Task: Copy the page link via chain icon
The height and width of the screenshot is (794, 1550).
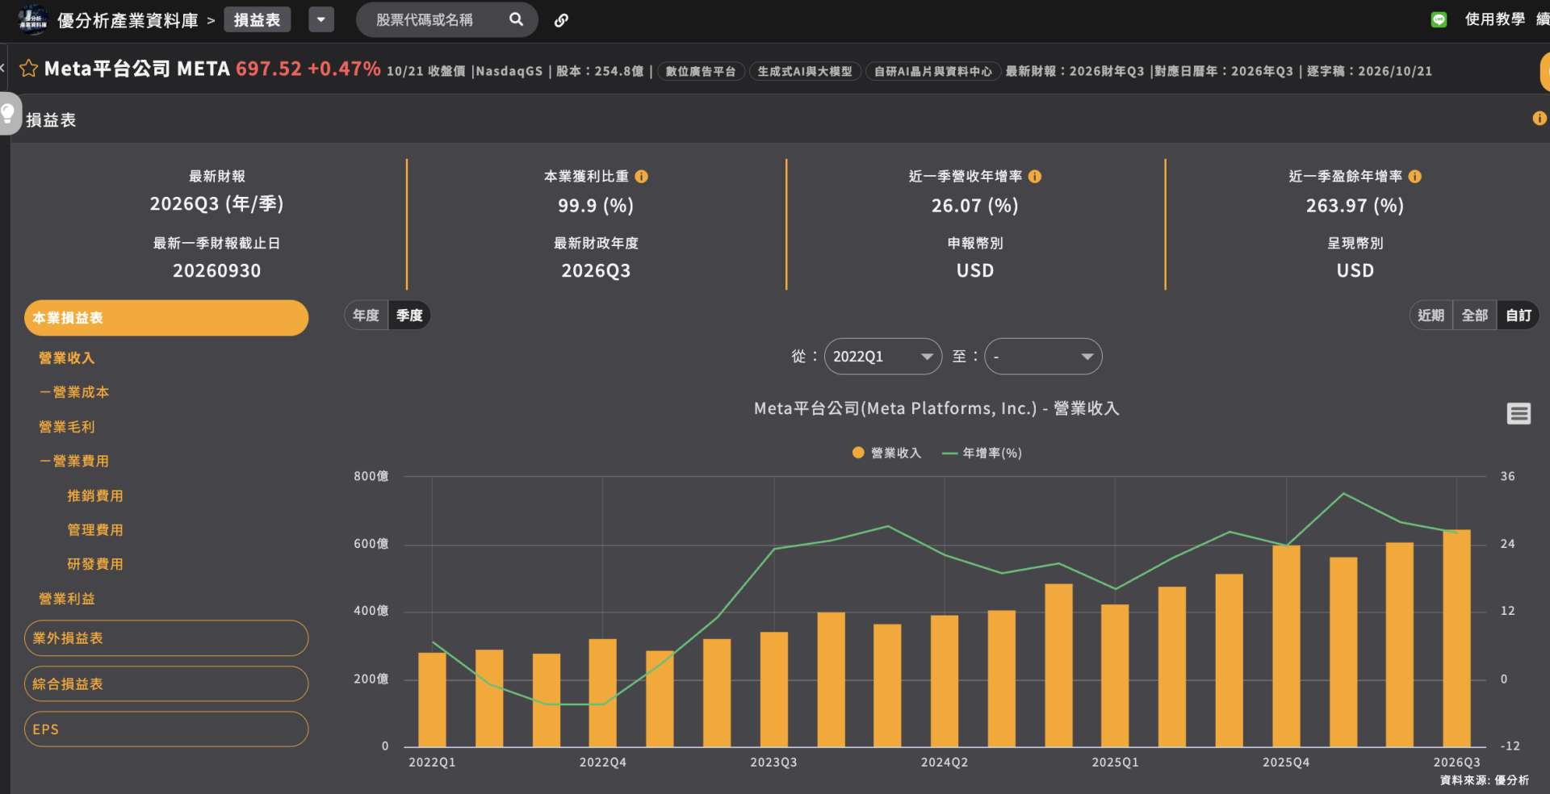Action: [561, 20]
